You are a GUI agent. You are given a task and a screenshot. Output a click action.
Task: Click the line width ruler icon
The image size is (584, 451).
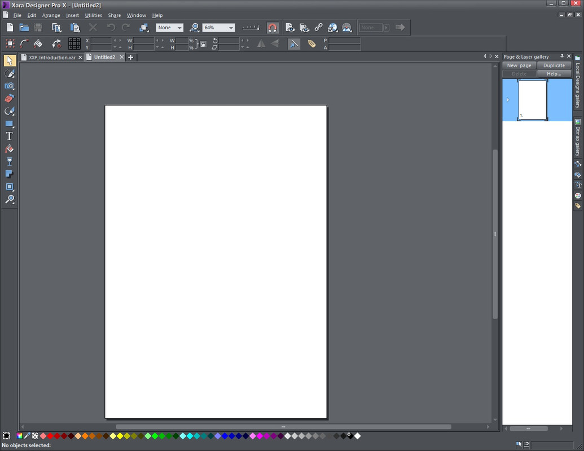pos(251,28)
